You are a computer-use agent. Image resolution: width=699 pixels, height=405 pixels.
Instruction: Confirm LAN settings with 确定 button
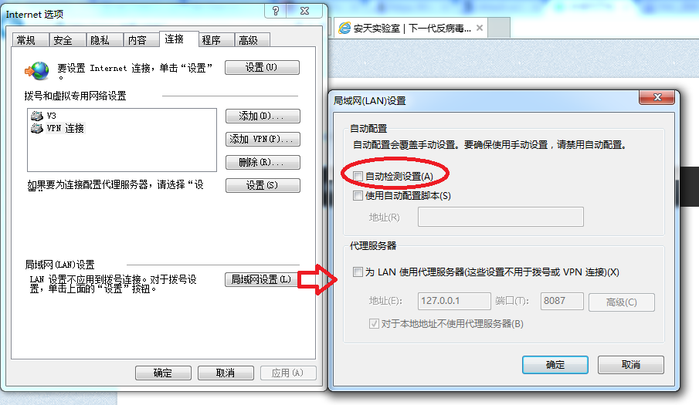pyautogui.click(x=555, y=365)
